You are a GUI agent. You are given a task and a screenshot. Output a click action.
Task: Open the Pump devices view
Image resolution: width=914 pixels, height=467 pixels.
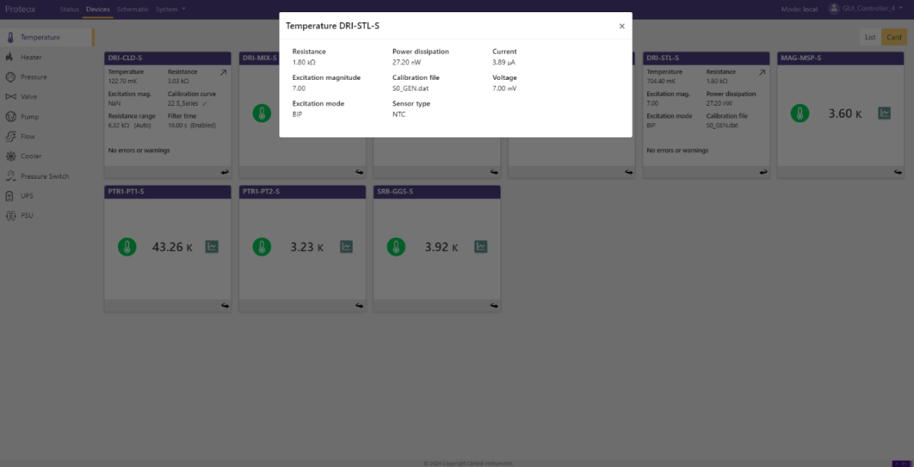30,116
